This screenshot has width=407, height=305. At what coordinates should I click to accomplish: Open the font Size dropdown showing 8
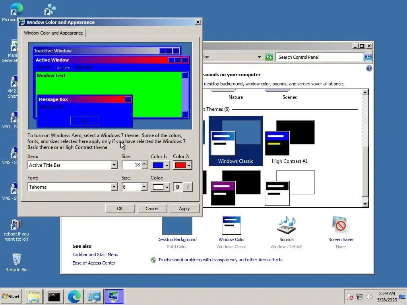click(x=144, y=187)
